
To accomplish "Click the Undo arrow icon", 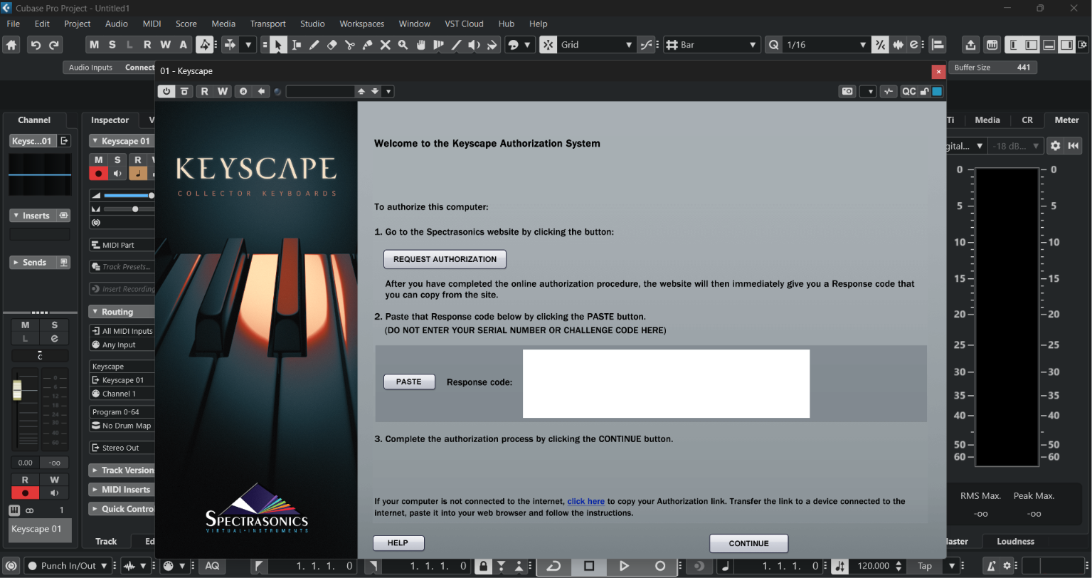I will coord(36,45).
